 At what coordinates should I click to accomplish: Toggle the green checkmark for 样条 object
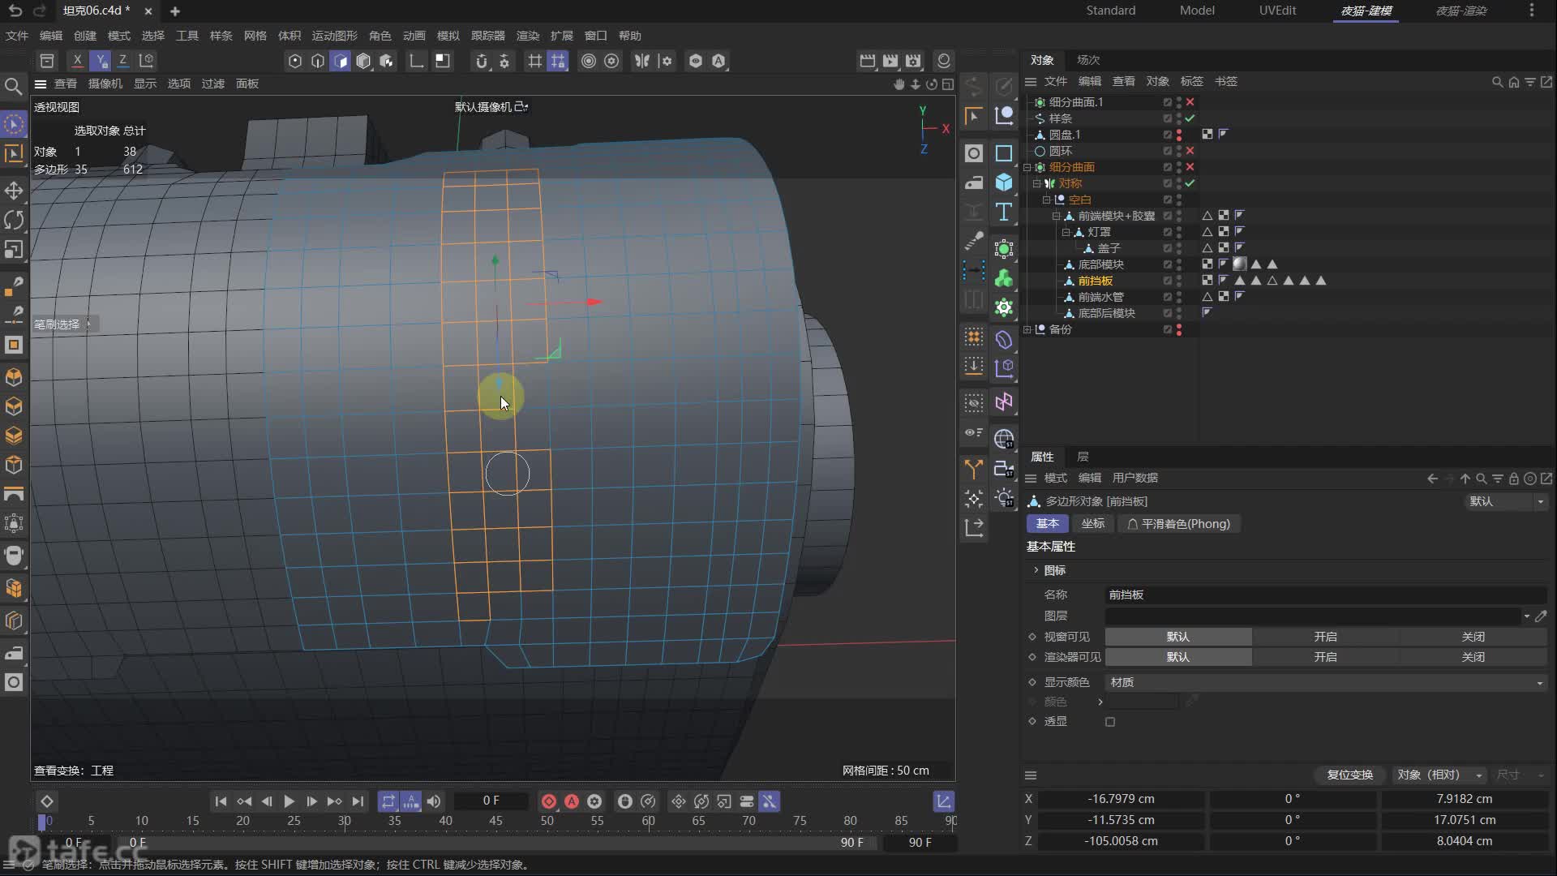(1190, 118)
